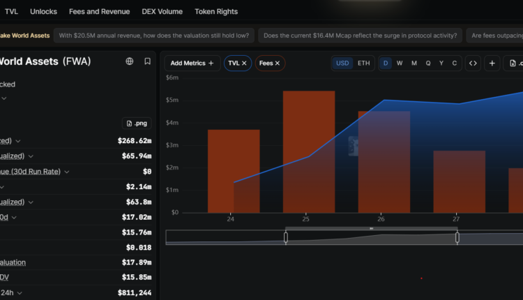Image resolution: width=523 pixels, height=300 pixels.
Task: Switch chart denomination to ETH
Action: coord(363,63)
